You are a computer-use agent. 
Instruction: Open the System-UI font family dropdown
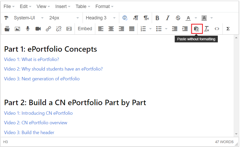tap(29, 18)
